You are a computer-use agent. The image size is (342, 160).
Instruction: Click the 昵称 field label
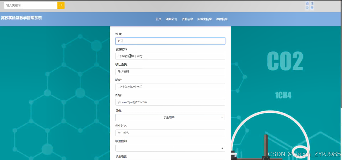coord(119,80)
